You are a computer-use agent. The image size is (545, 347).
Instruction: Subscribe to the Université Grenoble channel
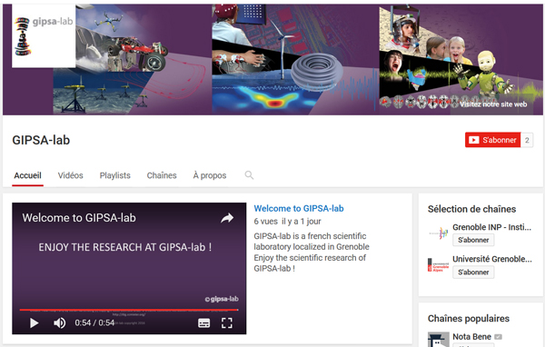click(473, 273)
